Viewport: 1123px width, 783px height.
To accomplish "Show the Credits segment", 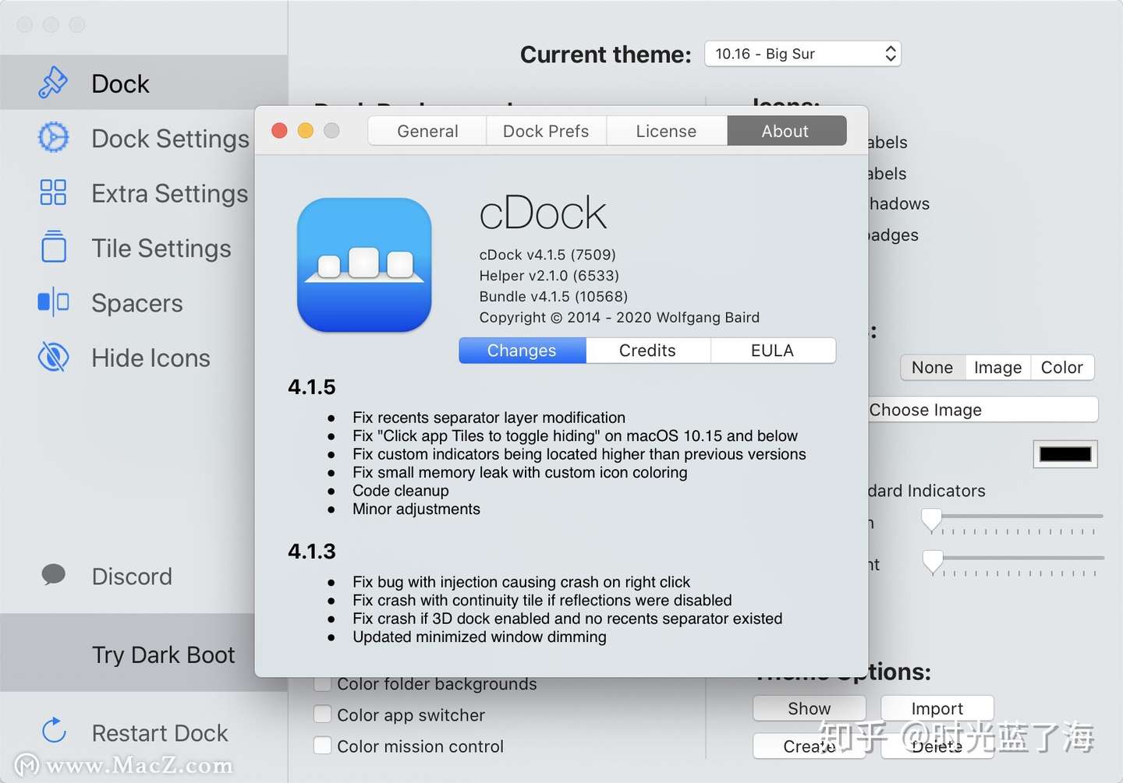I will point(647,351).
